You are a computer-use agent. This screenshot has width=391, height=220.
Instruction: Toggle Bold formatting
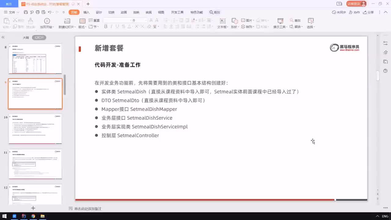106,27
